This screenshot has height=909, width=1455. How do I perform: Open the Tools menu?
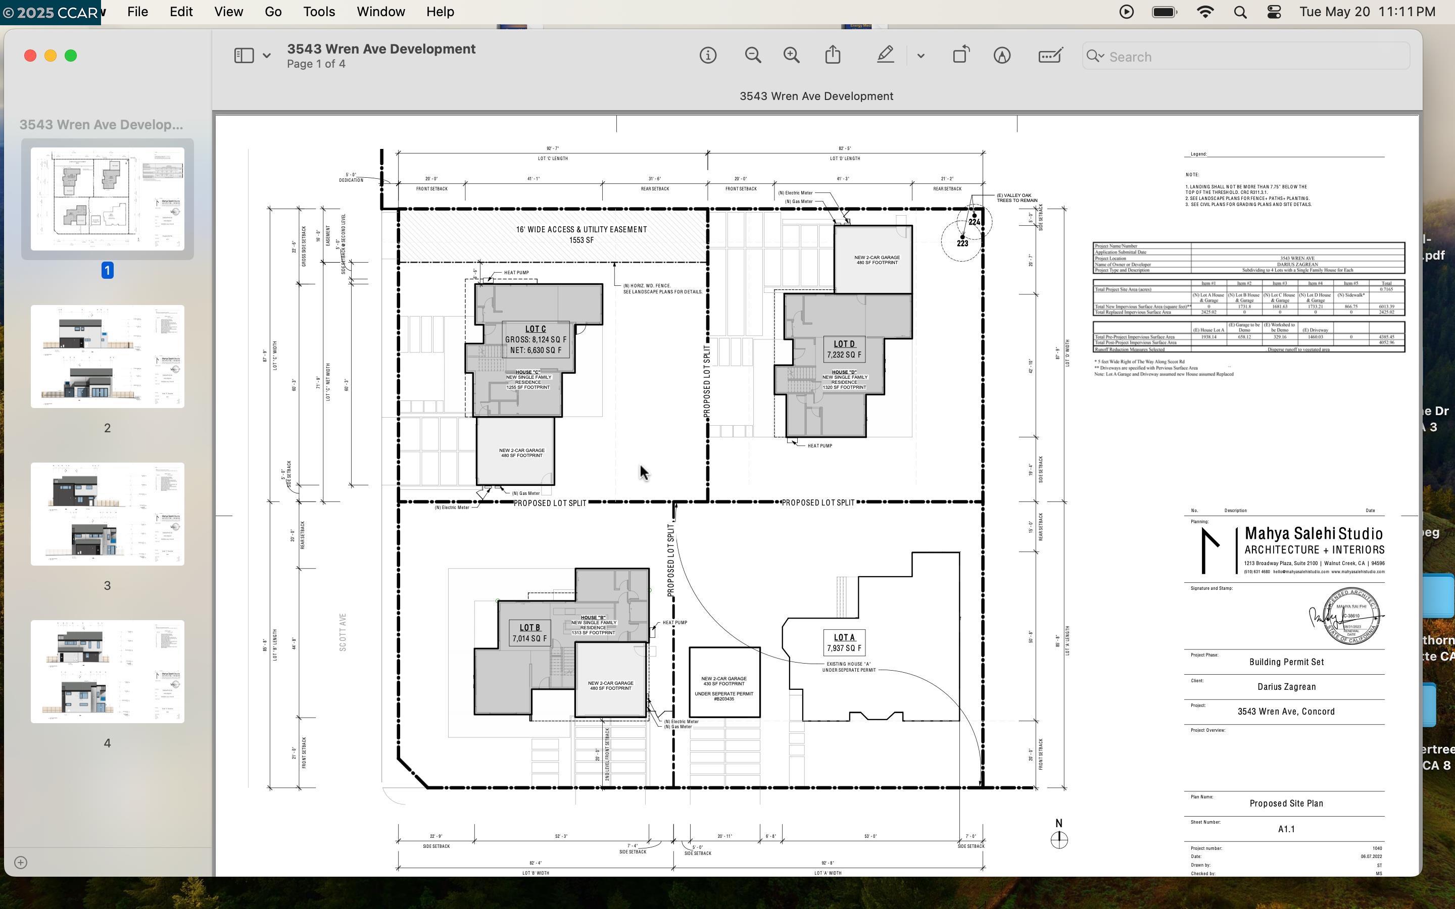(x=319, y=12)
